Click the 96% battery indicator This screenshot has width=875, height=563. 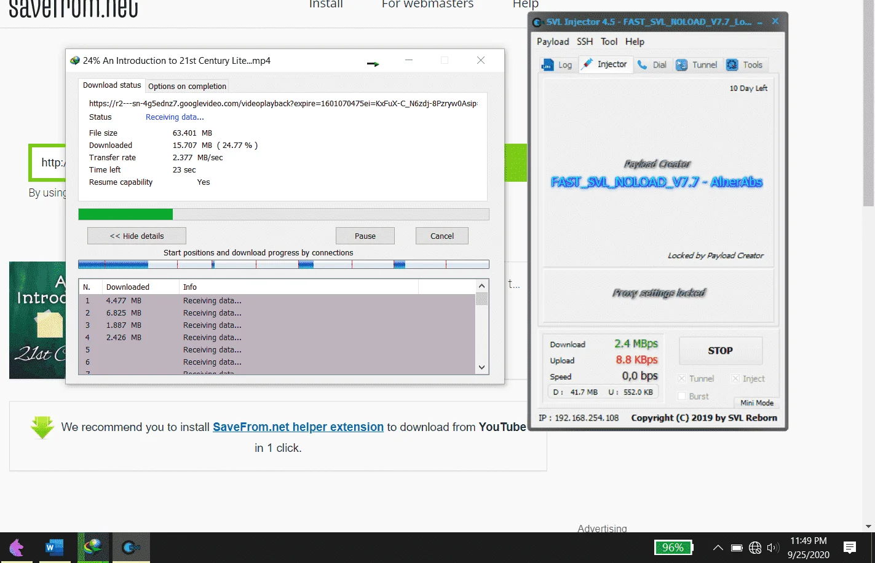(x=674, y=548)
